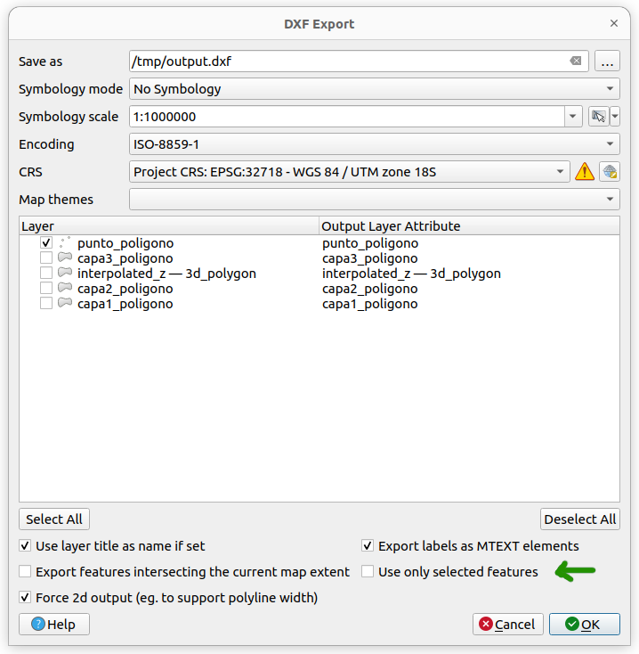Viewport: 639px width, 654px height.
Task: Enable the capa2_poligono layer checkbox
Action: click(46, 289)
